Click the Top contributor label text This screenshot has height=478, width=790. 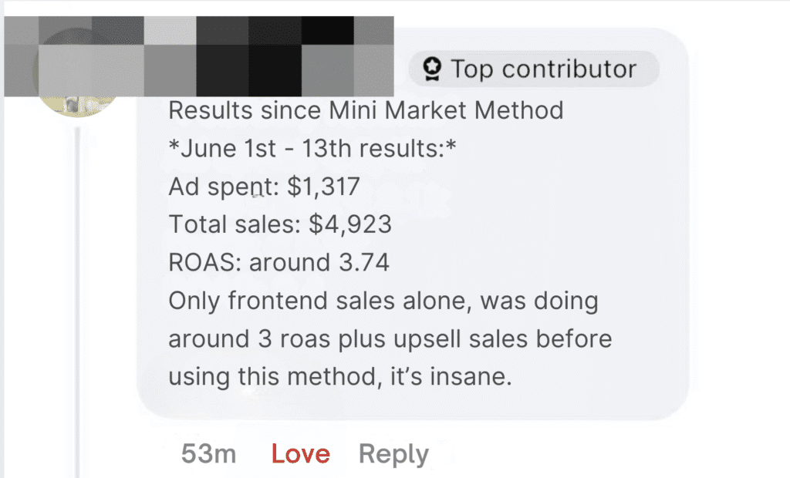(543, 69)
